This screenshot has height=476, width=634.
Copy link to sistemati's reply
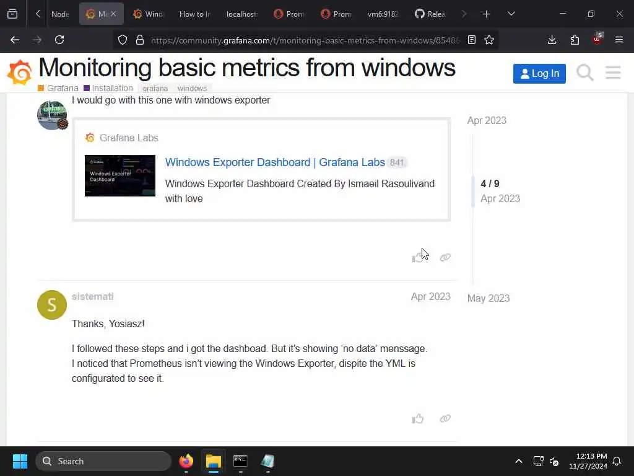(x=445, y=418)
